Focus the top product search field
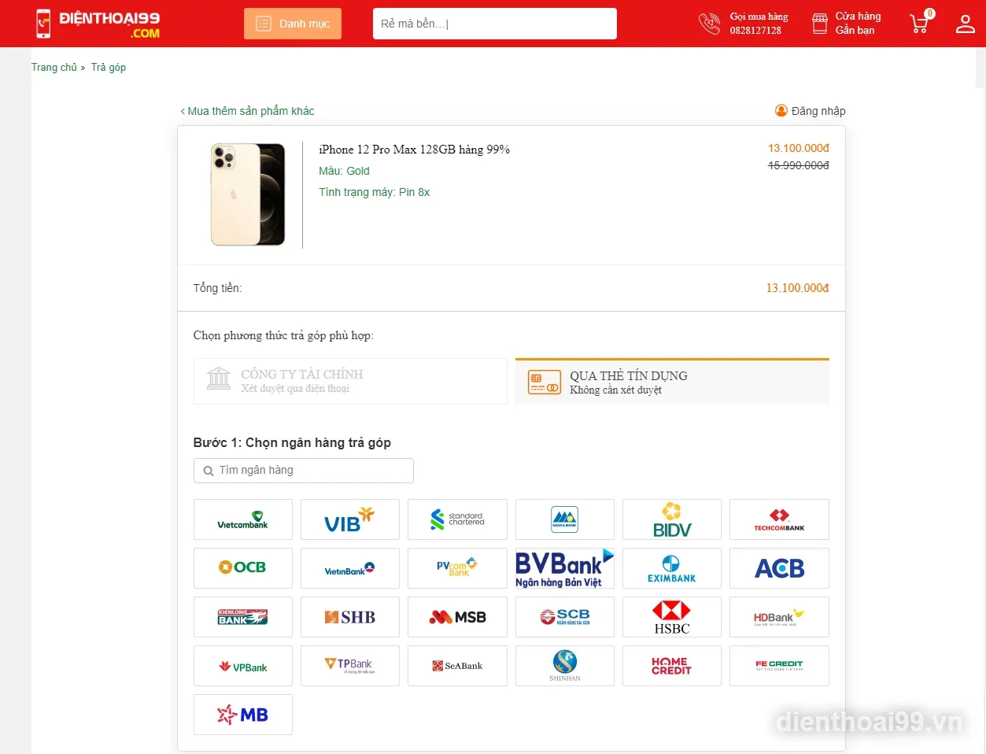 point(495,24)
